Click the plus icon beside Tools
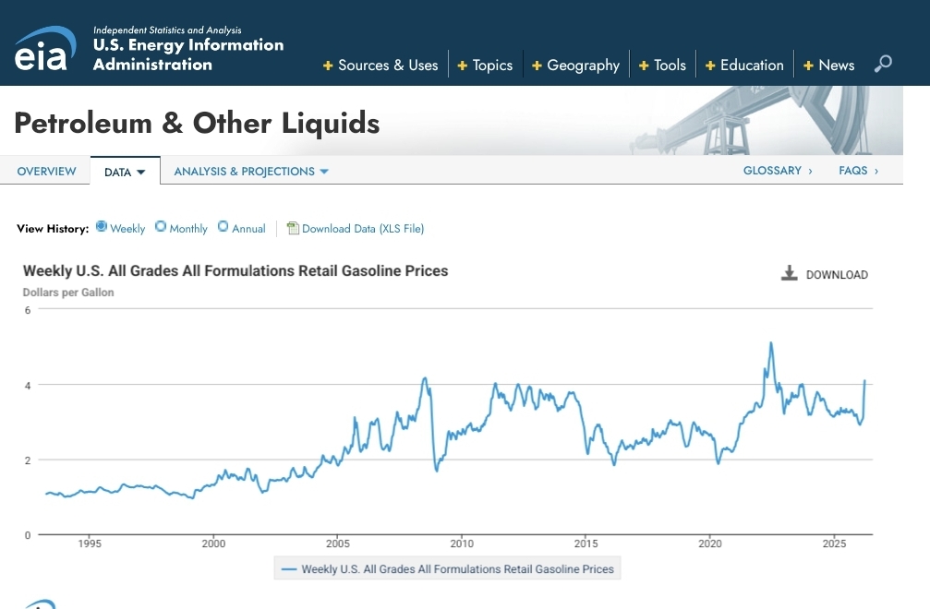930x609 pixels. [644, 66]
